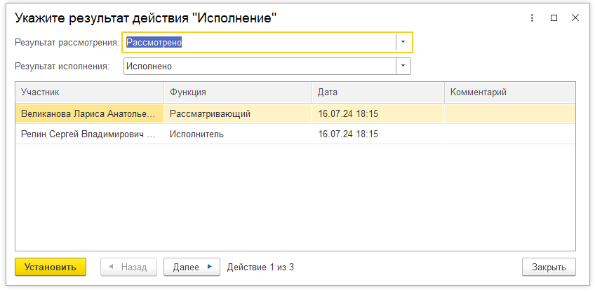Image resolution: width=595 pixels, height=292 pixels.
Task: Sort by the Участник column header
Action: 89,92
